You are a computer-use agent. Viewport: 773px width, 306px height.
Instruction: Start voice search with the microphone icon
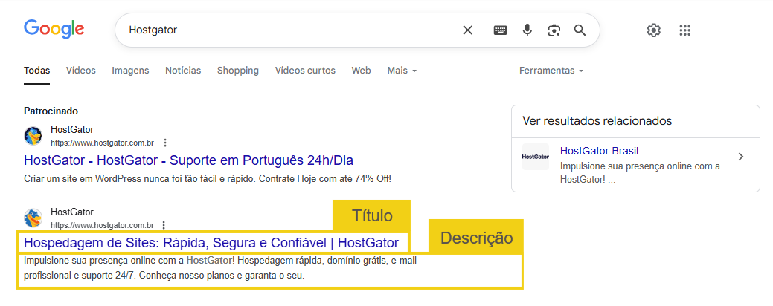(x=527, y=30)
